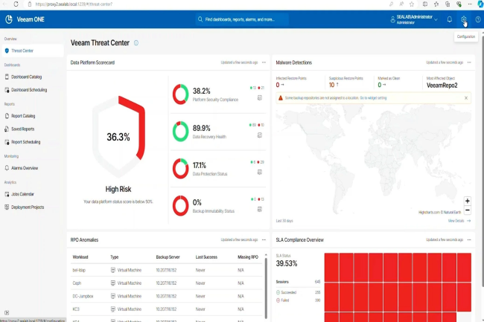Expand the SEALAB\Administrator account dropdown
The height and width of the screenshot is (322, 484).
tap(436, 19)
